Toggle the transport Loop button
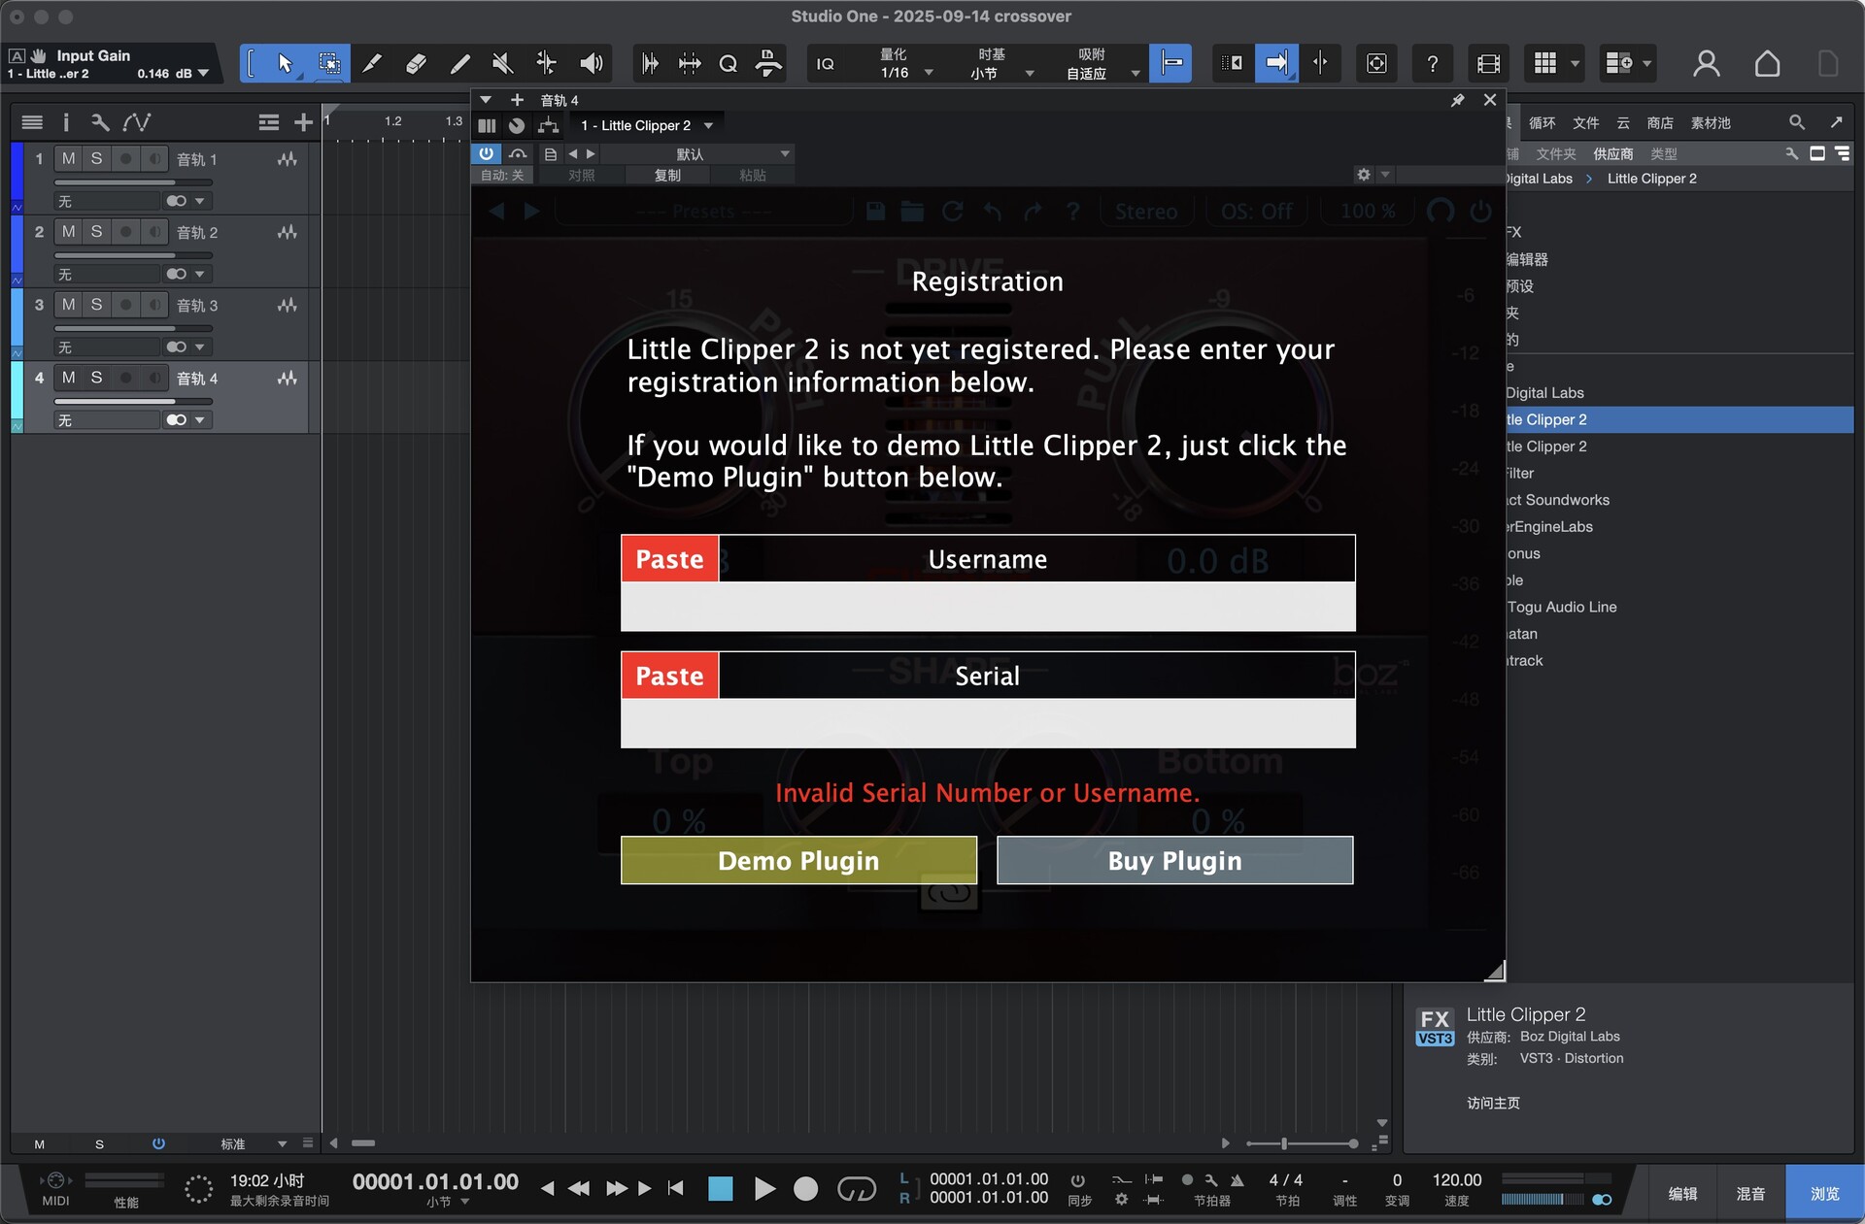This screenshot has width=1865, height=1224. point(856,1188)
